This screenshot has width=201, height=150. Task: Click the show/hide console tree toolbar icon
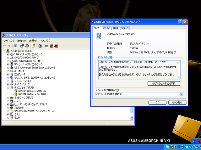tap(15, 46)
